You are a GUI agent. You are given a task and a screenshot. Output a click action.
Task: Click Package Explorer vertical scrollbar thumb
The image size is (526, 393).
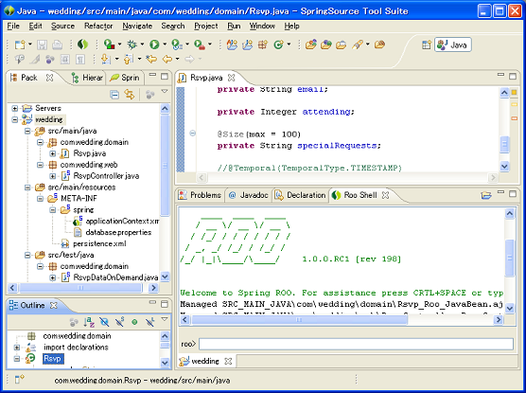[165, 165]
